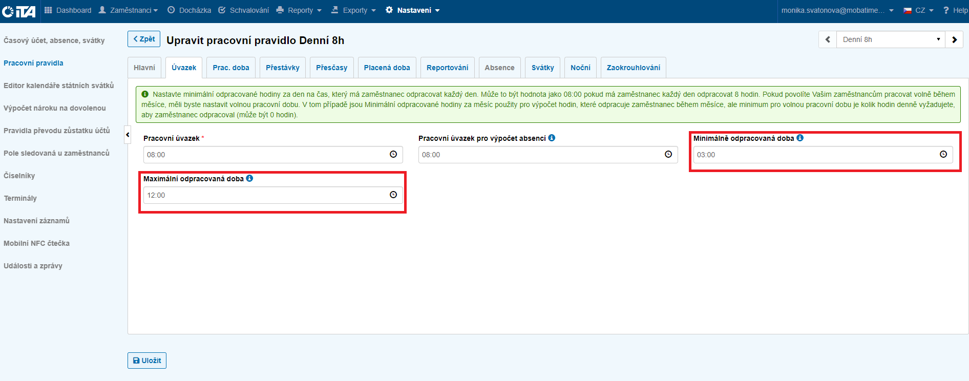Go to next work rule arrow
969x381 pixels.
click(x=954, y=39)
